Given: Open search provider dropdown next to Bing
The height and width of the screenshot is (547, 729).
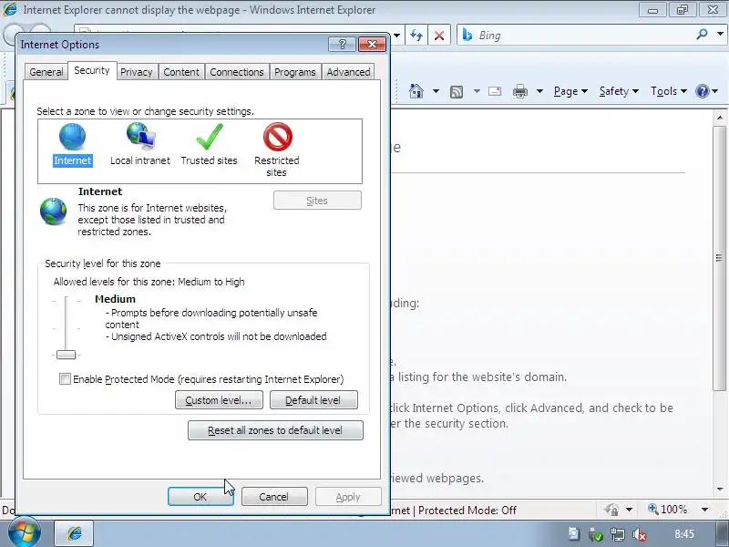Looking at the screenshot, I should coord(720,34).
